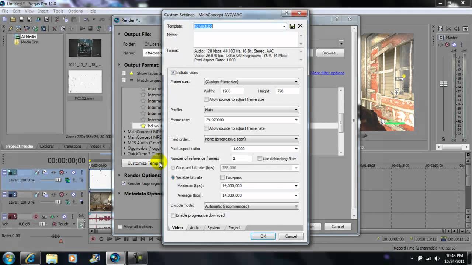Open the Insert menu
Image resolution: width=472 pixels, height=265 pixels.
click(43, 11)
